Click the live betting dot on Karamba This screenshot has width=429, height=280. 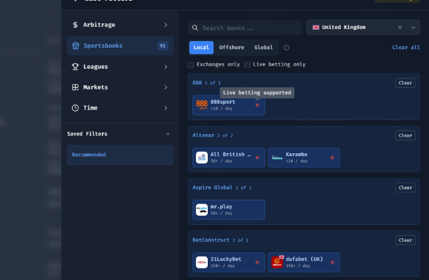pos(332,157)
